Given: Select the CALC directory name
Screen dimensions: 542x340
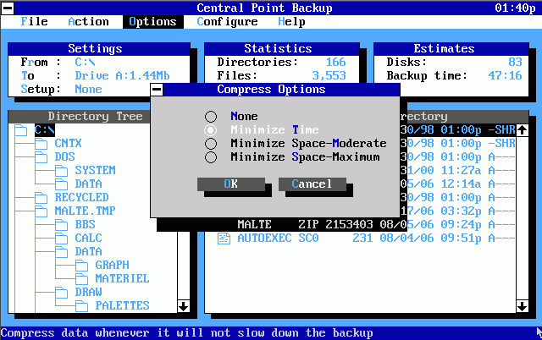Looking at the screenshot, I should (x=88, y=238).
